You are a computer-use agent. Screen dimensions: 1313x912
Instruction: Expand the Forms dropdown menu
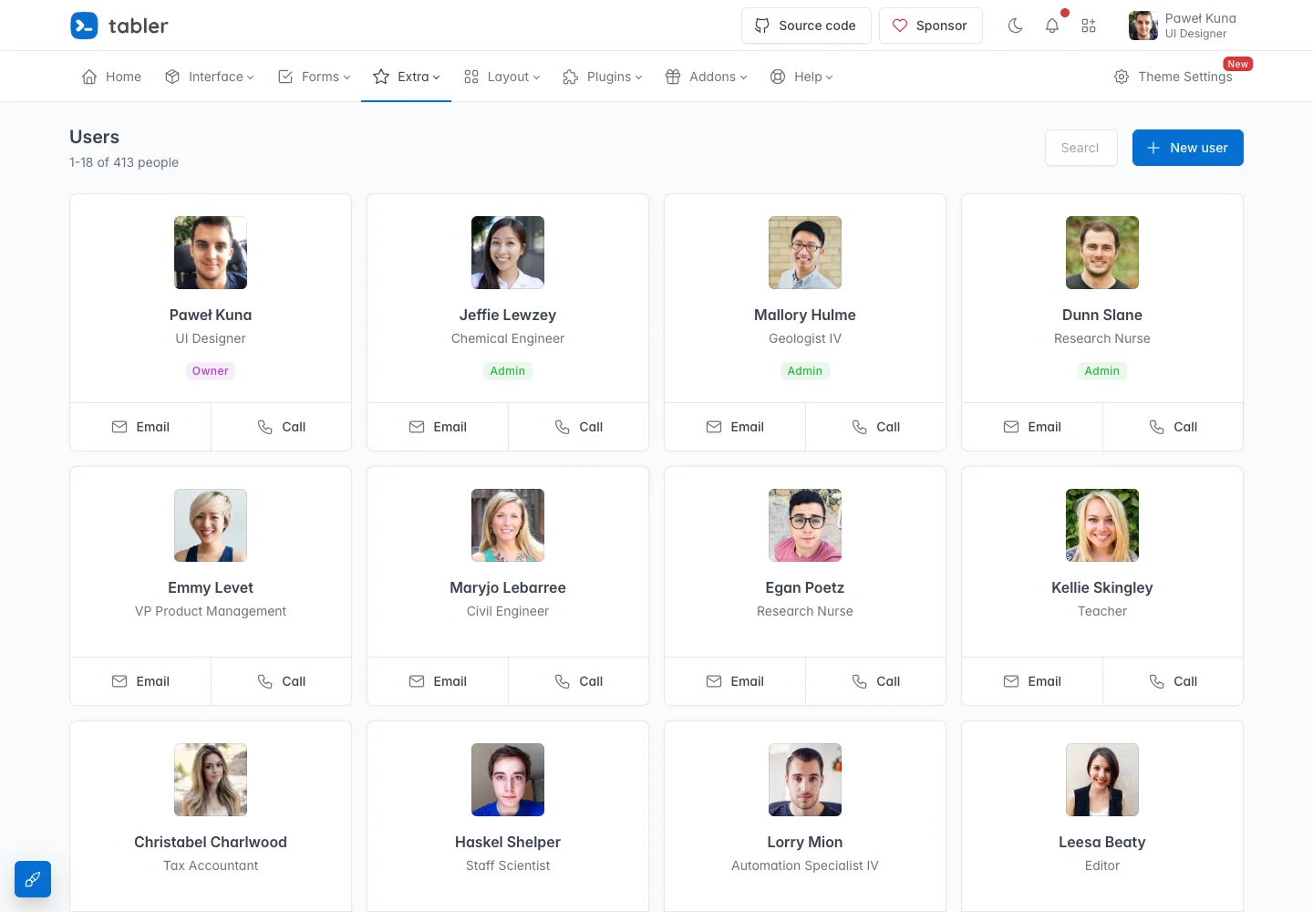pyautogui.click(x=314, y=77)
